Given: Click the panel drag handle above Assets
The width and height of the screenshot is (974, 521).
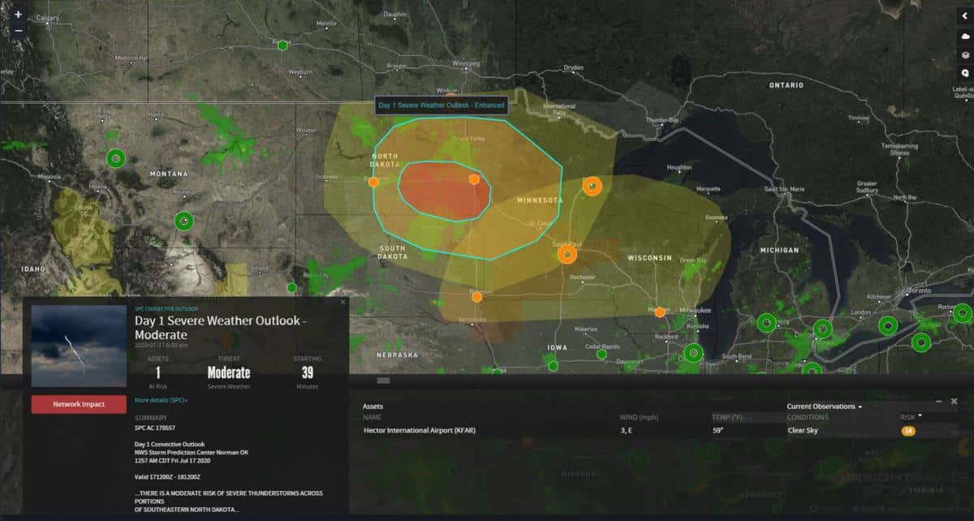Looking at the screenshot, I should pos(383,380).
